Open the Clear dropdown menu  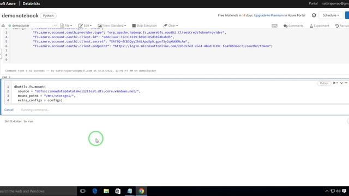pyautogui.click(x=171, y=26)
